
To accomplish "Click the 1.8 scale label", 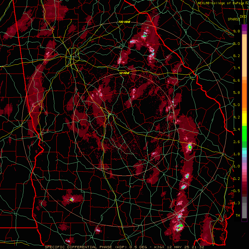I will pos(237,154).
